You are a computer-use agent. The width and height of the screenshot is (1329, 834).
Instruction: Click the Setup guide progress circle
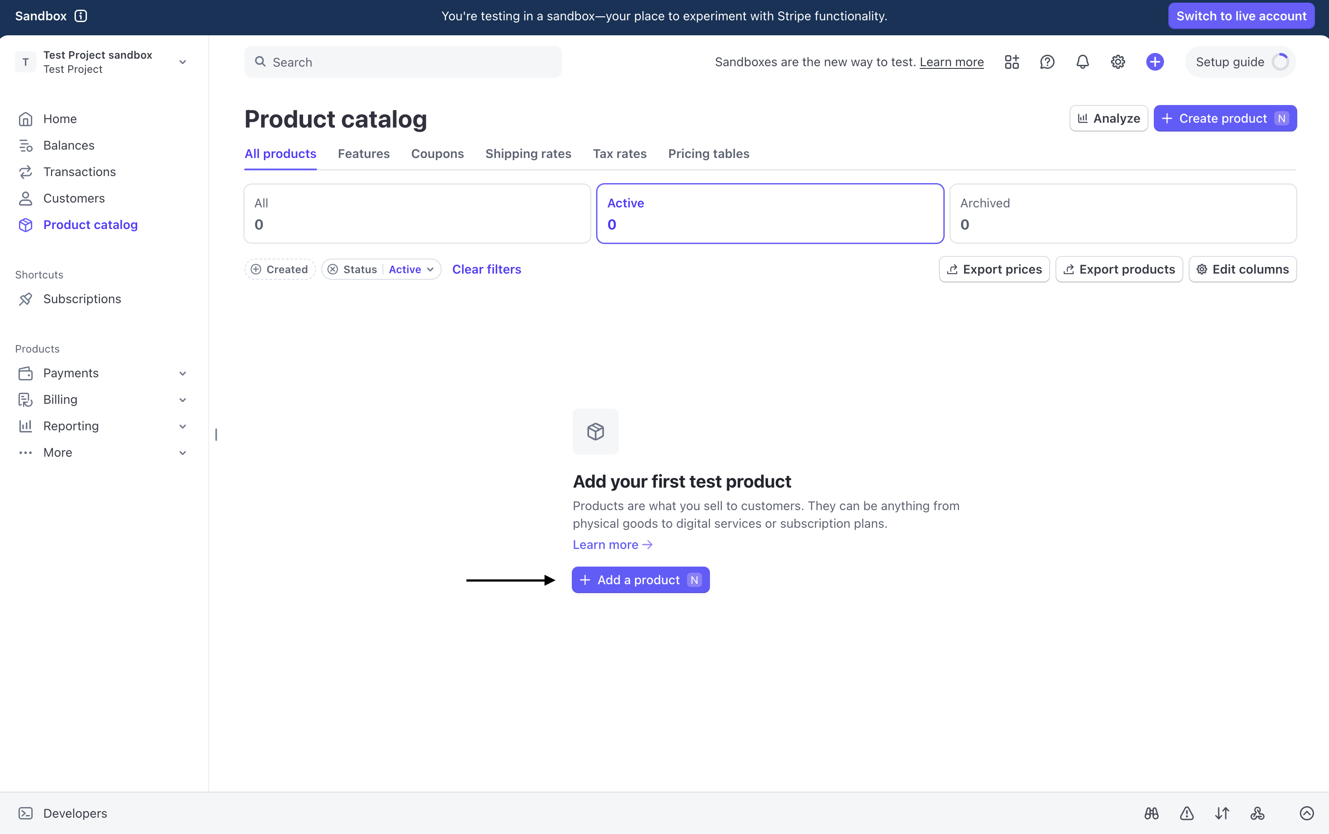(1280, 62)
